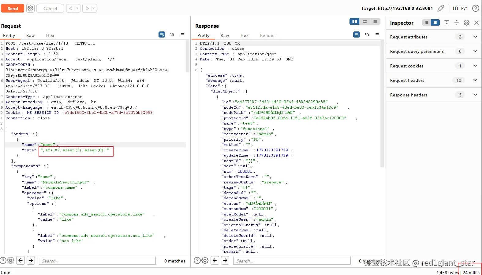Switch Request view to Raw tab

pyautogui.click(x=30, y=35)
